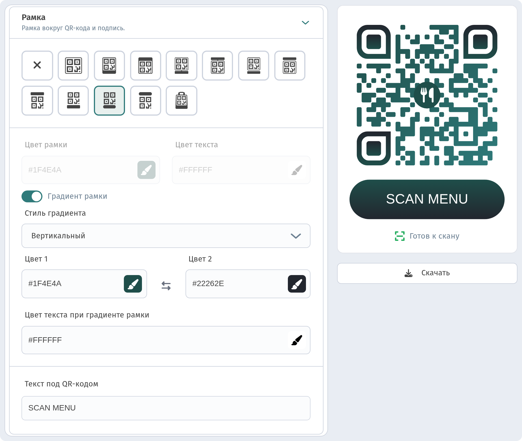Choose bordered frame with detached top bar
Screen dimensions: 522x441
point(290,66)
